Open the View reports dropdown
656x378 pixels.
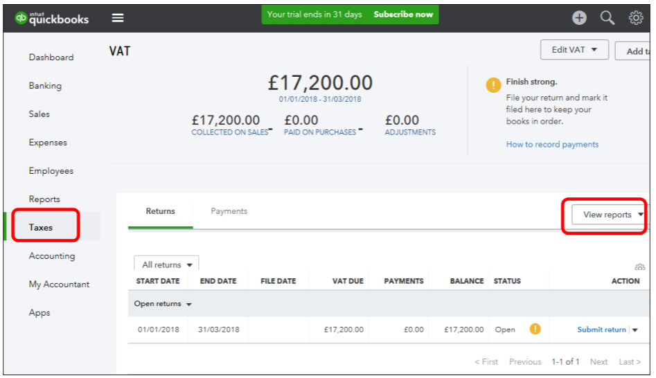[609, 215]
